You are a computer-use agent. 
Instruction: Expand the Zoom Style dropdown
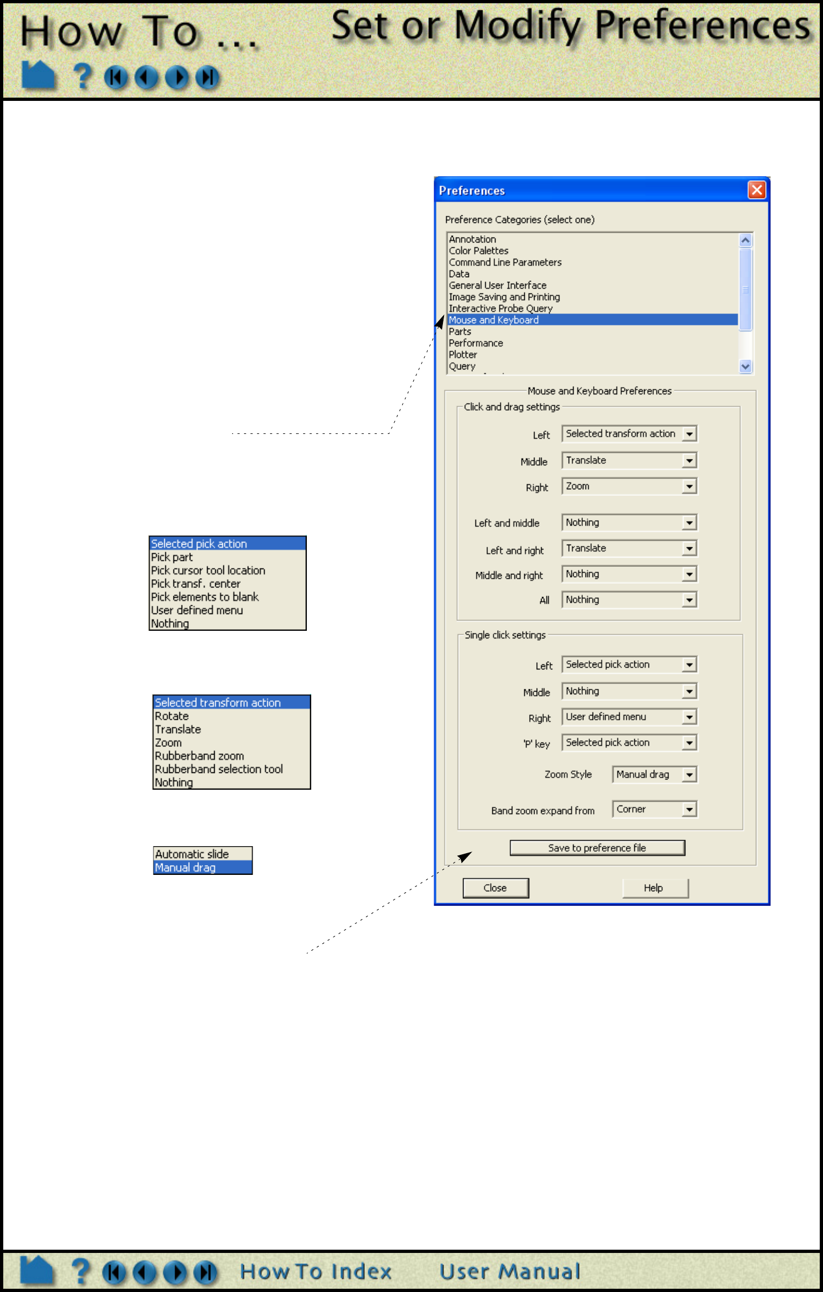(654, 775)
